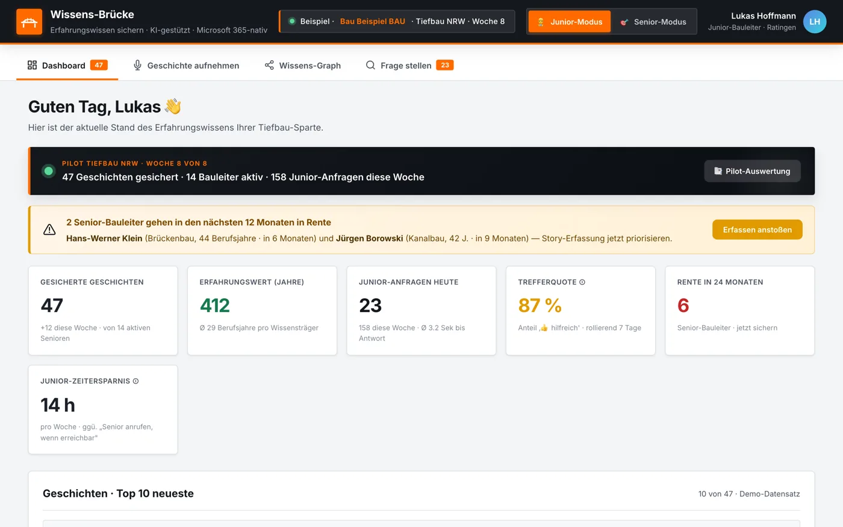Click the share-graph icon of Wissens-Graph
843x527 pixels.
(269, 65)
